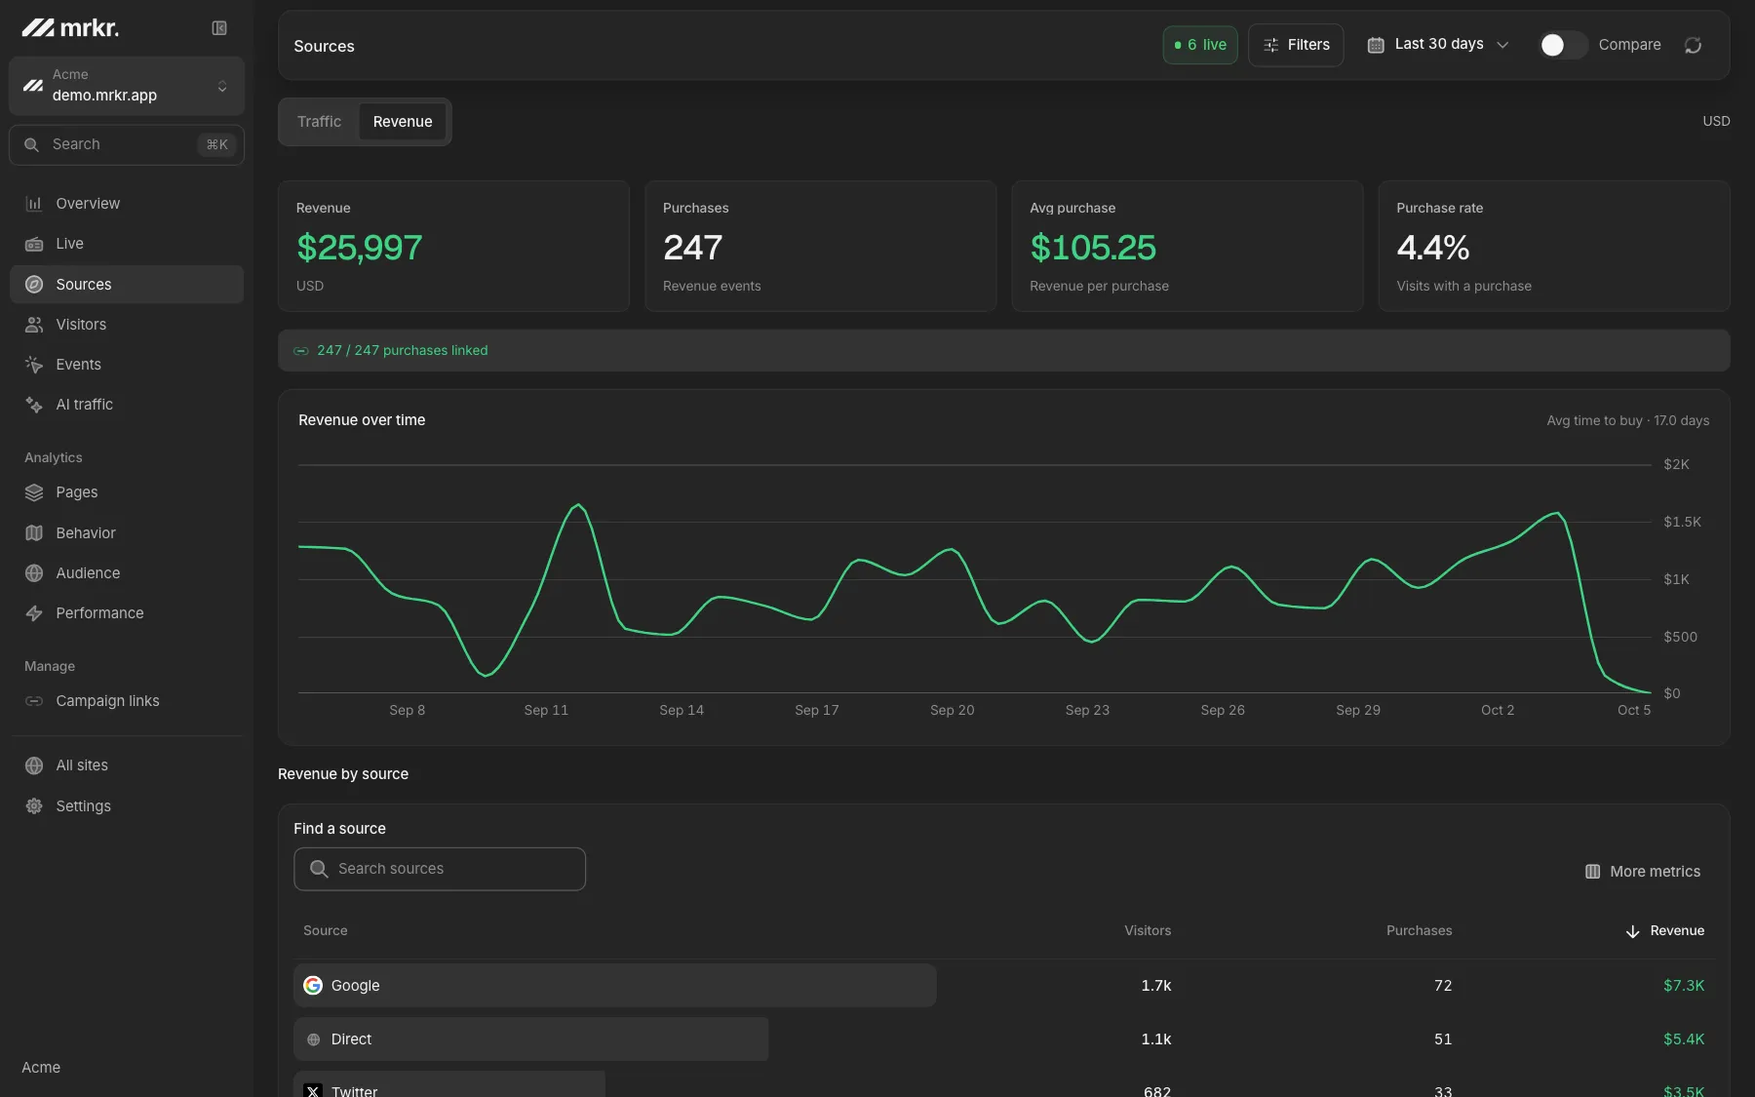Click the mrkr logo
1755x1097 pixels.
tap(70, 28)
